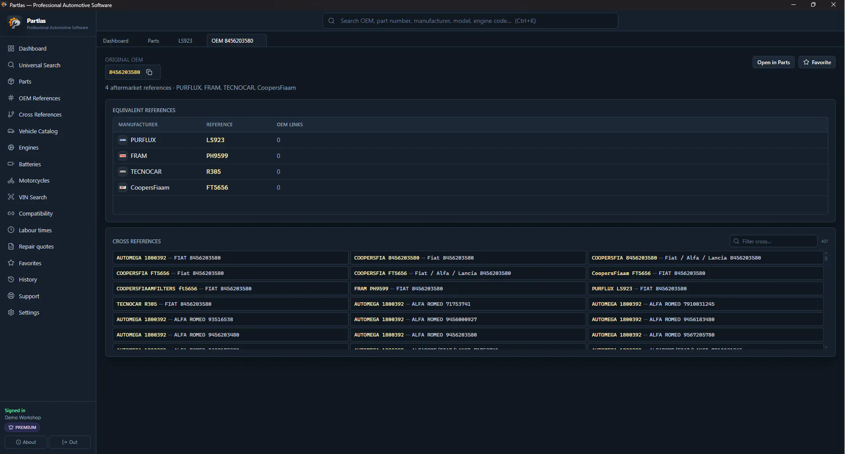
Task: Select cross reference TECNOCAR R305 FIAT 8456203580
Action: pos(230,304)
